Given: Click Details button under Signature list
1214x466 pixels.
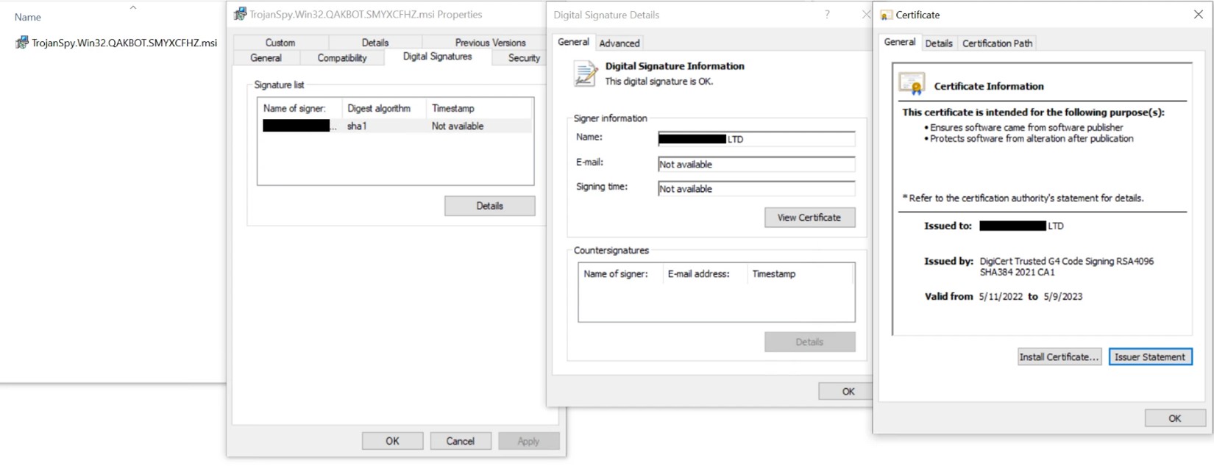Looking at the screenshot, I should 489,206.
